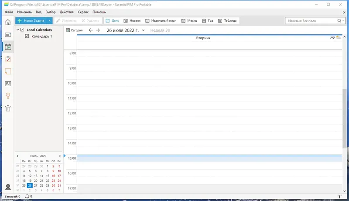Viewport: 349px width, 201px height.
Task: Open the Tasks module icon
Action: [x=8, y=59]
